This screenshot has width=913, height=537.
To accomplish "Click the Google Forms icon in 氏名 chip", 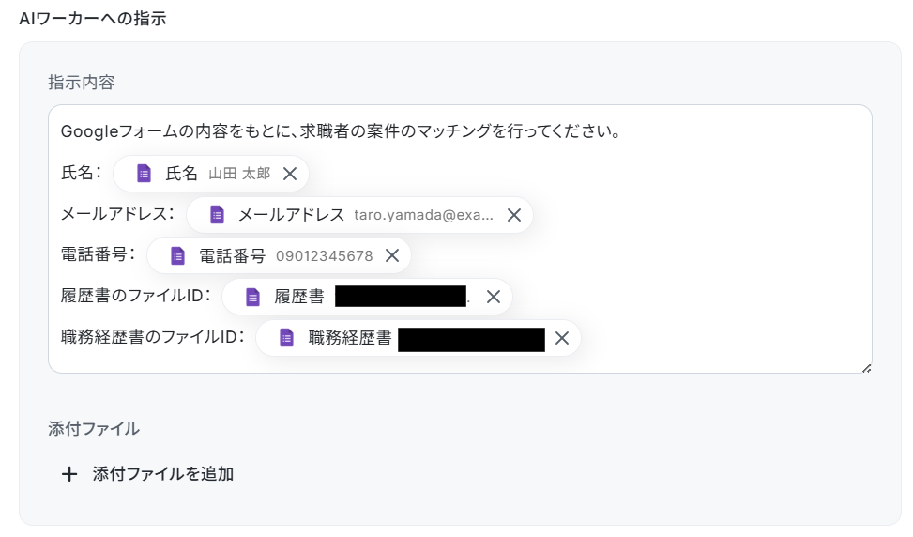I will click(x=144, y=174).
